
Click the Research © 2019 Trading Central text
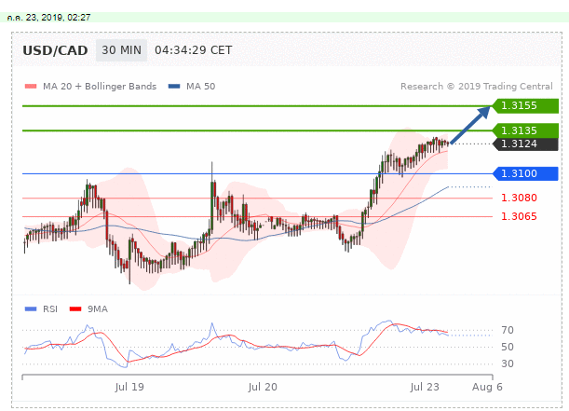tap(477, 87)
